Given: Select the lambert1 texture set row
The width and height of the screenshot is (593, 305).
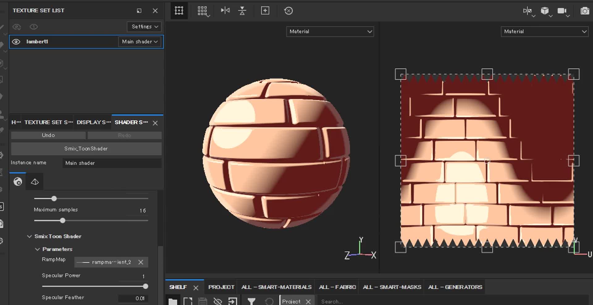Looking at the screenshot, I should [x=86, y=42].
